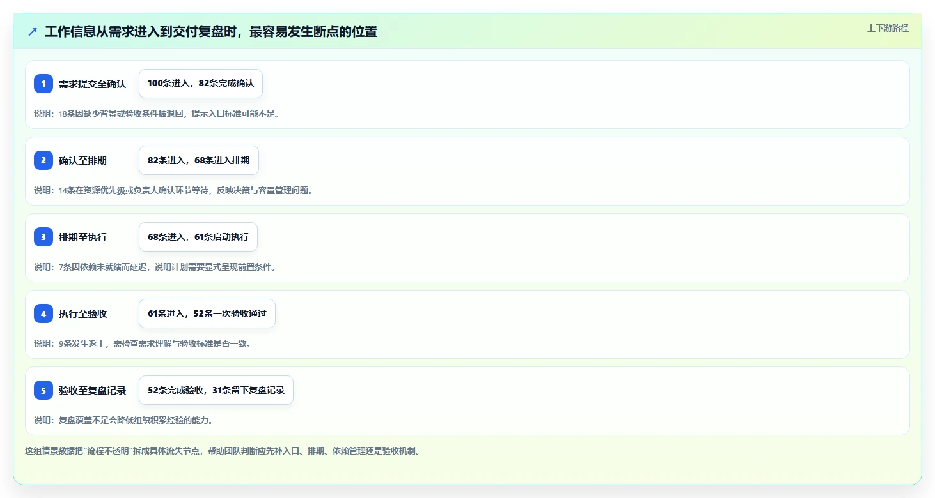Click the step 4 number badge

tap(43, 313)
